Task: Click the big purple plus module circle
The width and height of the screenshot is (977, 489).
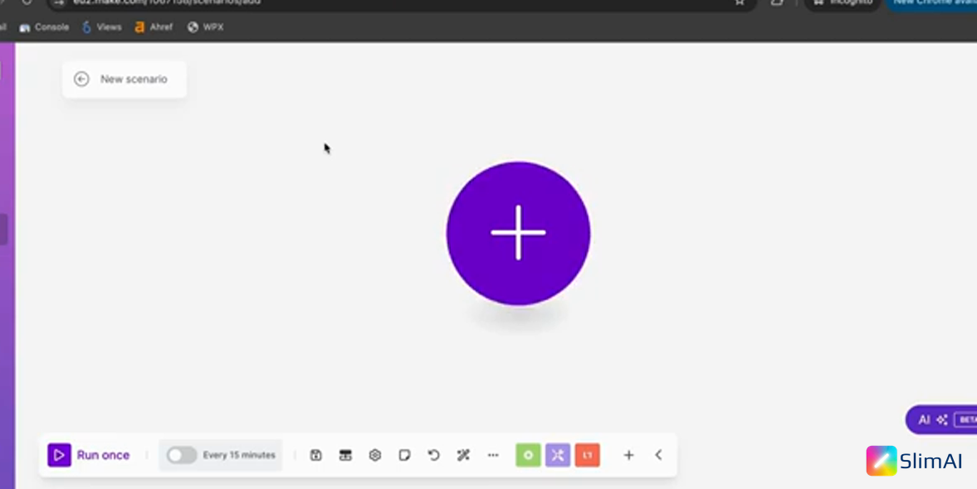Action: point(518,233)
